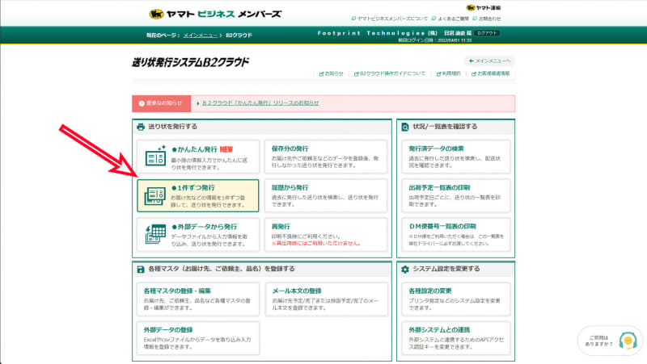
Task: Open 利用規約 link
Action: [449, 73]
